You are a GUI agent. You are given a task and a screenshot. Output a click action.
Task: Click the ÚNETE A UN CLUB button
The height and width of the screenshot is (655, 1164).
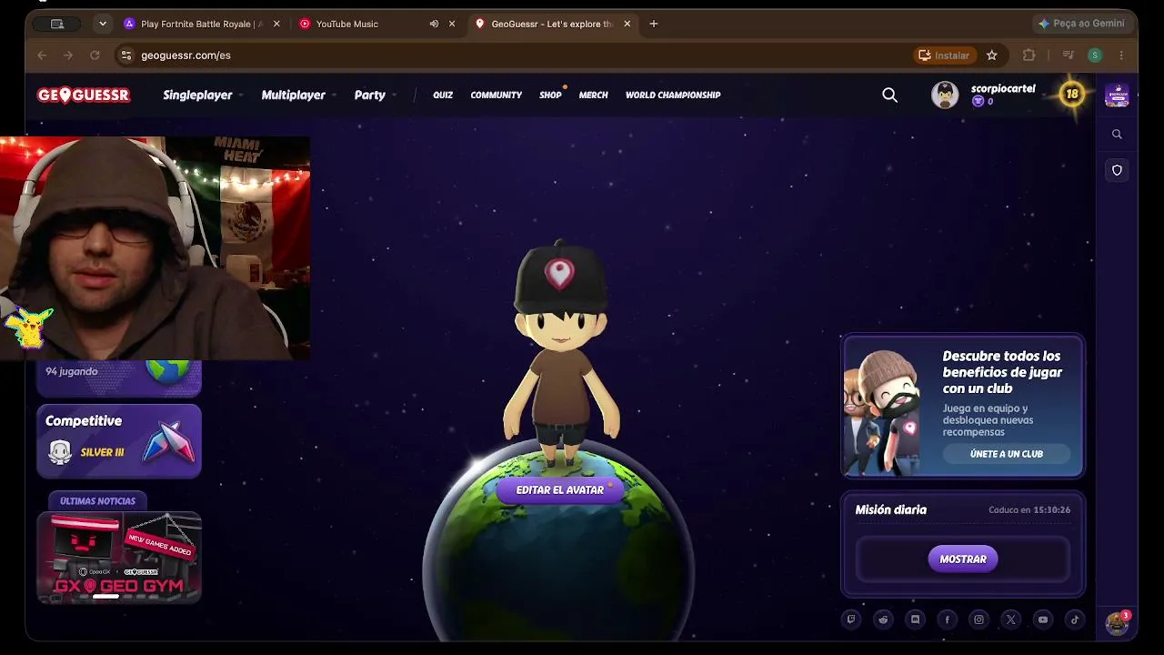pyautogui.click(x=1007, y=454)
